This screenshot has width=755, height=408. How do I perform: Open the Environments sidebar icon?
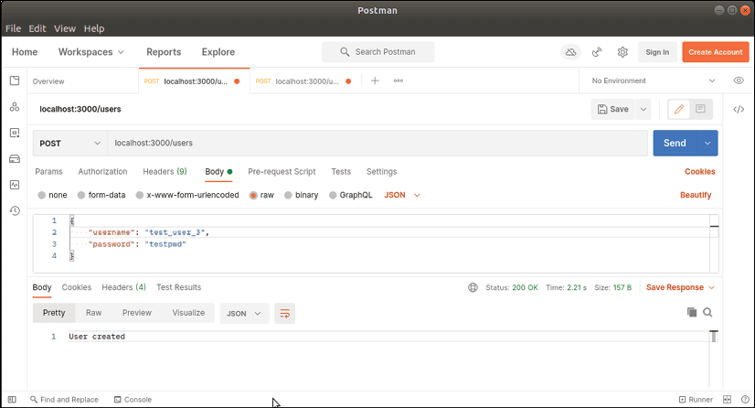tap(15, 133)
